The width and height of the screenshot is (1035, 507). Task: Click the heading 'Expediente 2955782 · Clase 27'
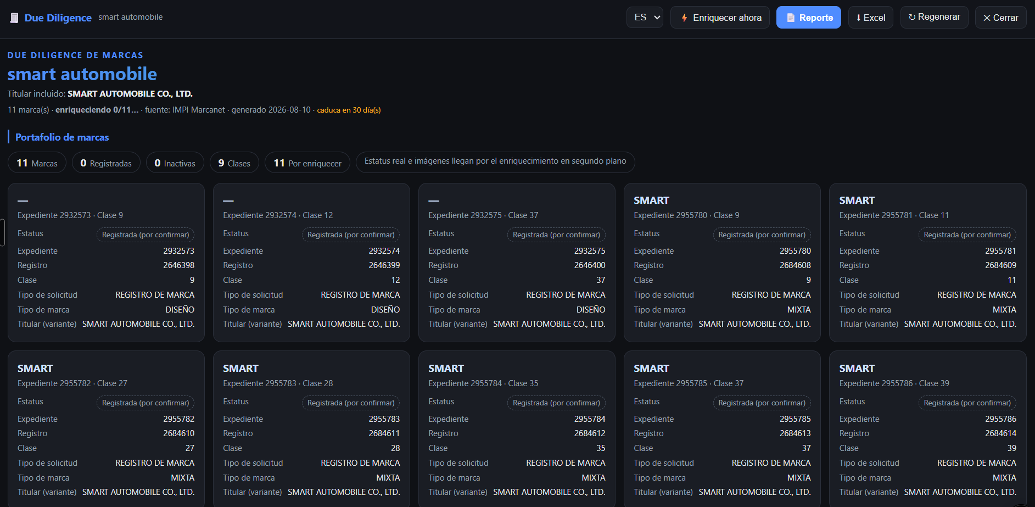[72, 383]
